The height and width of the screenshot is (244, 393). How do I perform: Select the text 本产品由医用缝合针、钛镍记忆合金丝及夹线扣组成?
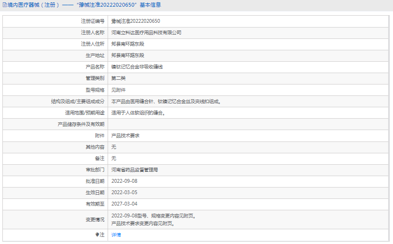tap(166, 102)
